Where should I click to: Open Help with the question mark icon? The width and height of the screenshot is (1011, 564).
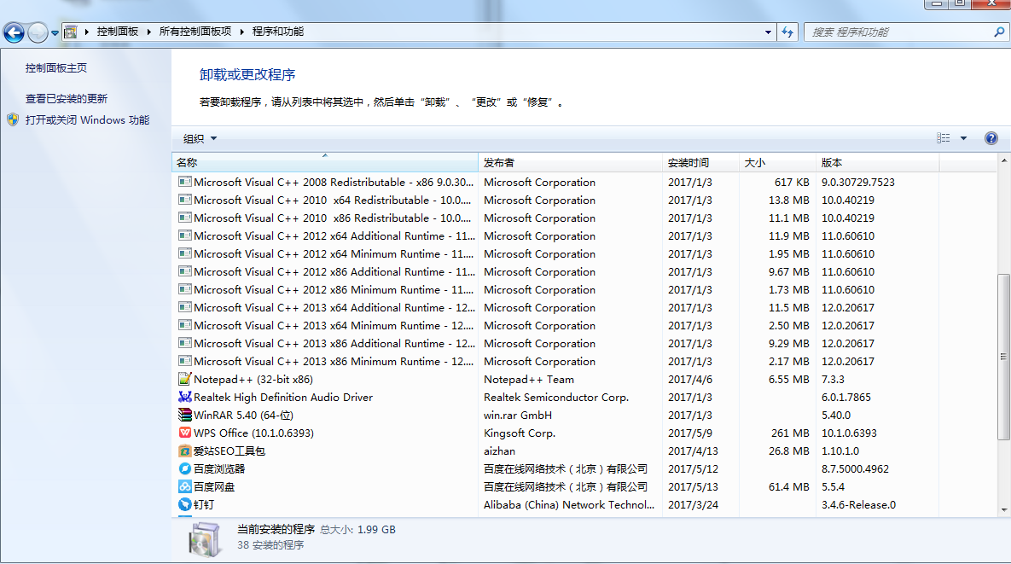(991, 138)
